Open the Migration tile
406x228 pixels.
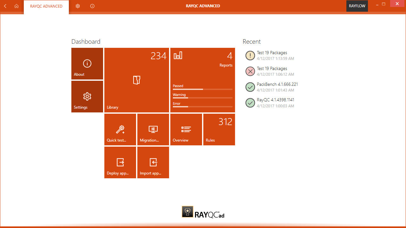[x=153, y=130]
